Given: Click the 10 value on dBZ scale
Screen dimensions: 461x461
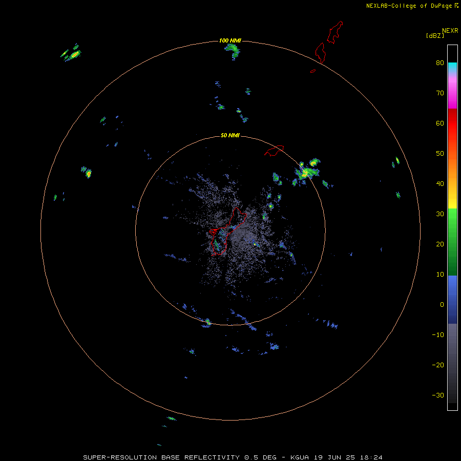Looking at the screenshot, I should [x=440, y=275].
